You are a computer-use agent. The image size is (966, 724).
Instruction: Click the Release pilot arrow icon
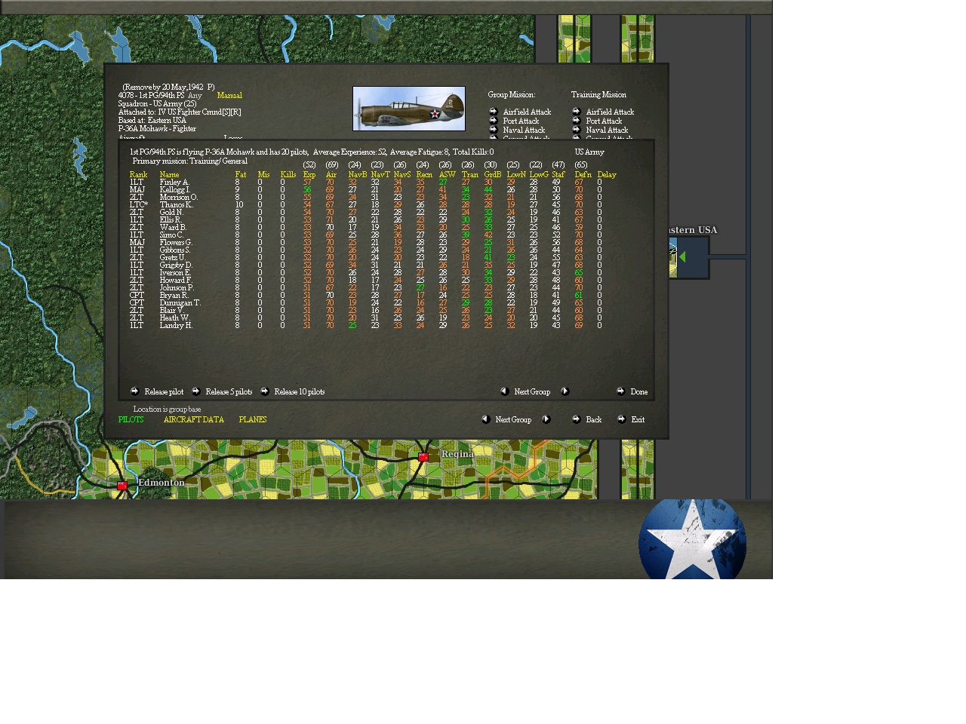tap(134, 391)
